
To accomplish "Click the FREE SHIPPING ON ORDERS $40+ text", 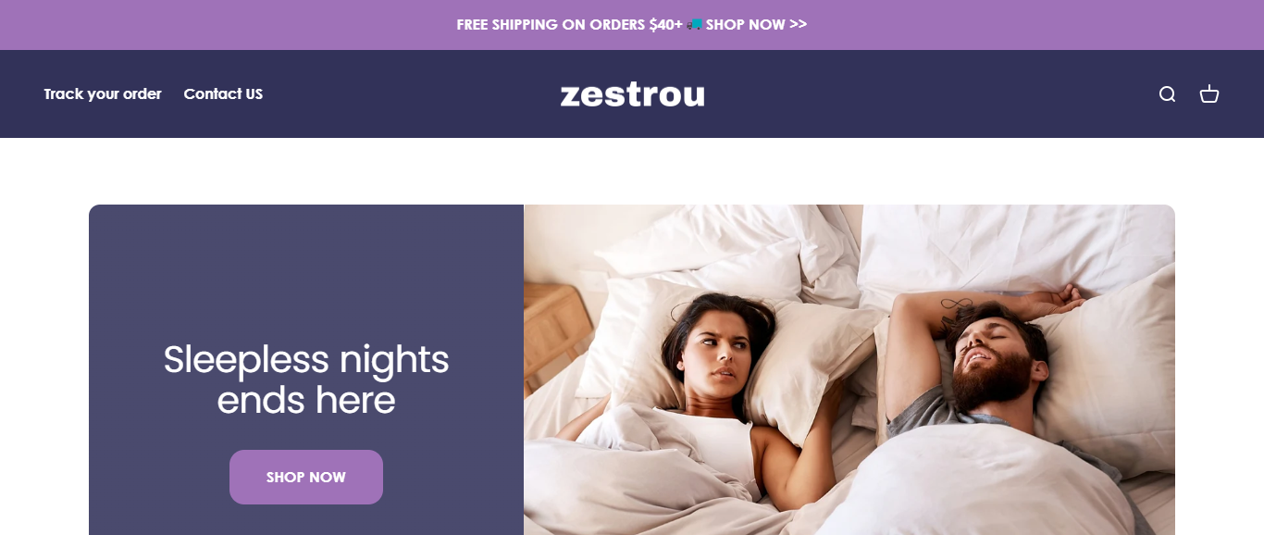I will (569, 24).
